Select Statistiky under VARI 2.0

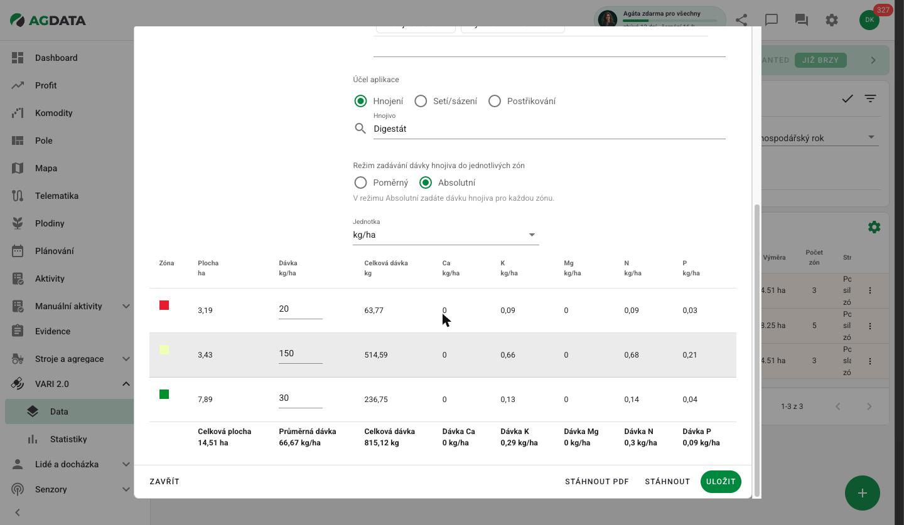pyautogui.click(x=69, y=439)
